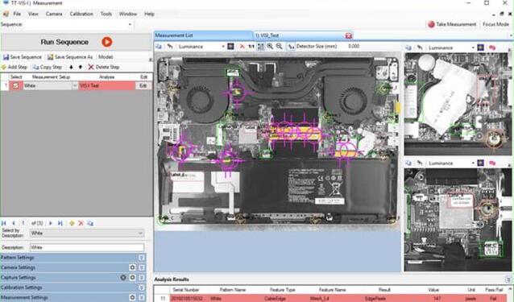Open Camera Settings gear icon
Image resolution: width=514 pixels, height=302 pixels.
point(132,267)
